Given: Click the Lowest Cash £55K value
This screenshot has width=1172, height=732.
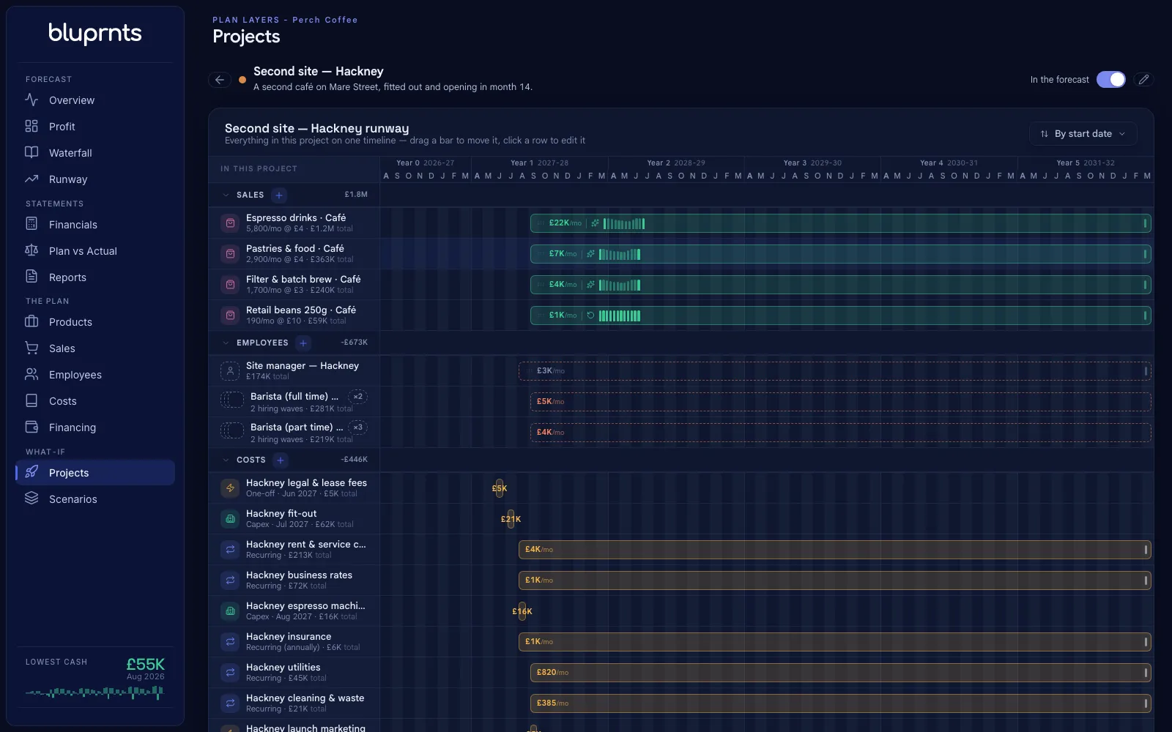Looking at the screenshot, I should 145,664.
